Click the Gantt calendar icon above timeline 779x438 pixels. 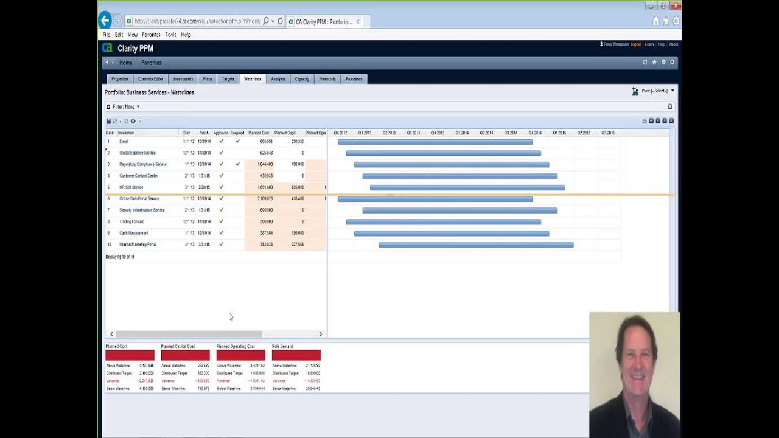645,121
